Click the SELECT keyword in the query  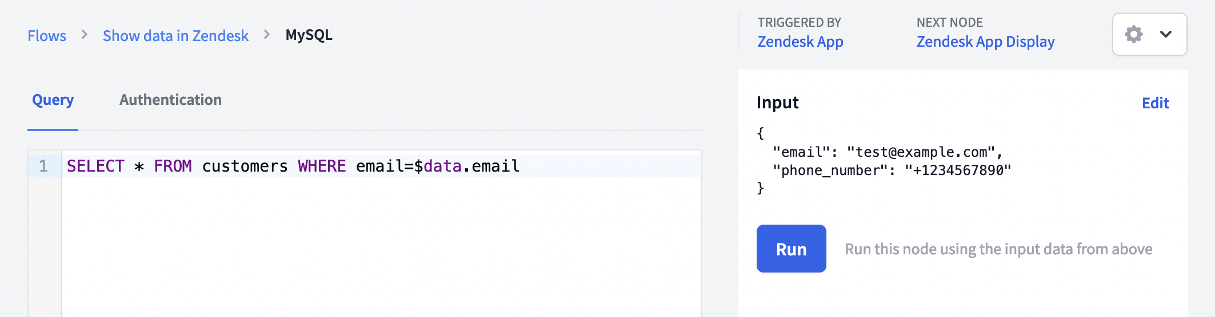(95, 166)
